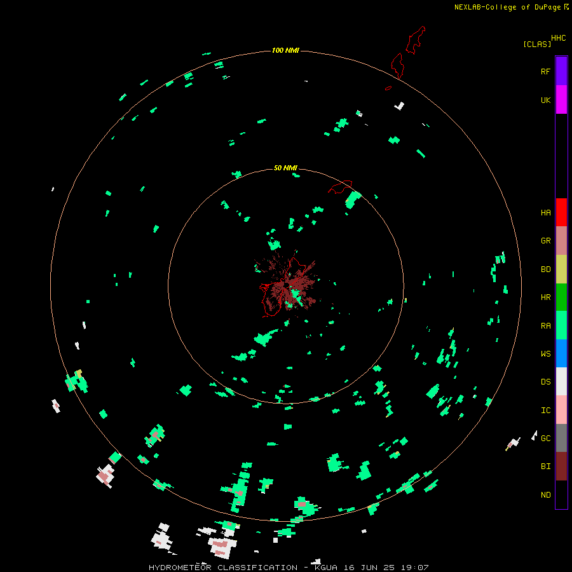Select the IC ice crystals pink swatch
This screenshot has width=572, height=572.
click(x=561, y=410)
